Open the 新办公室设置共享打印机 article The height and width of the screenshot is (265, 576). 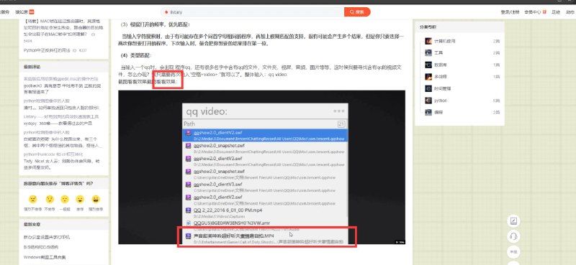(47, 237)
